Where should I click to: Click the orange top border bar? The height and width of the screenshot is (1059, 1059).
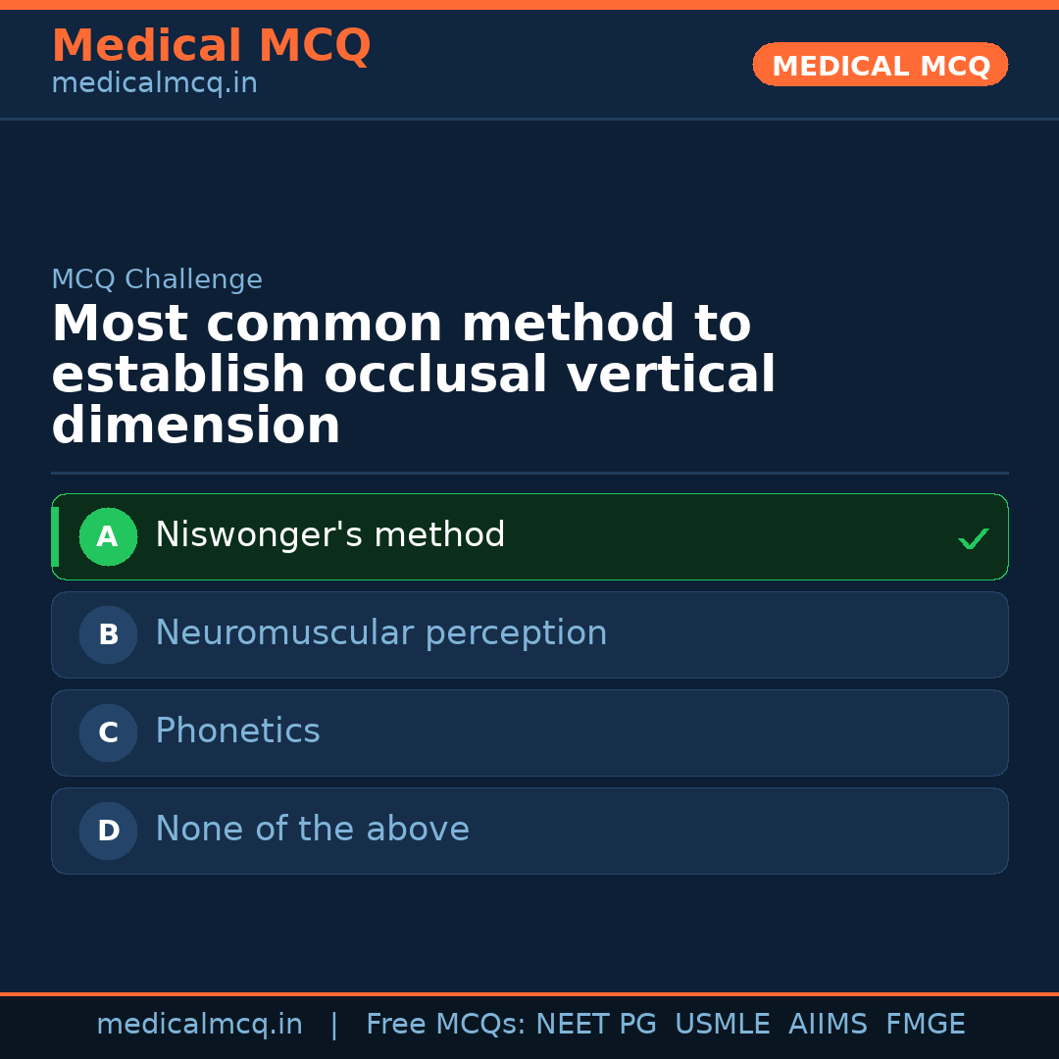(x=529, y=4)
